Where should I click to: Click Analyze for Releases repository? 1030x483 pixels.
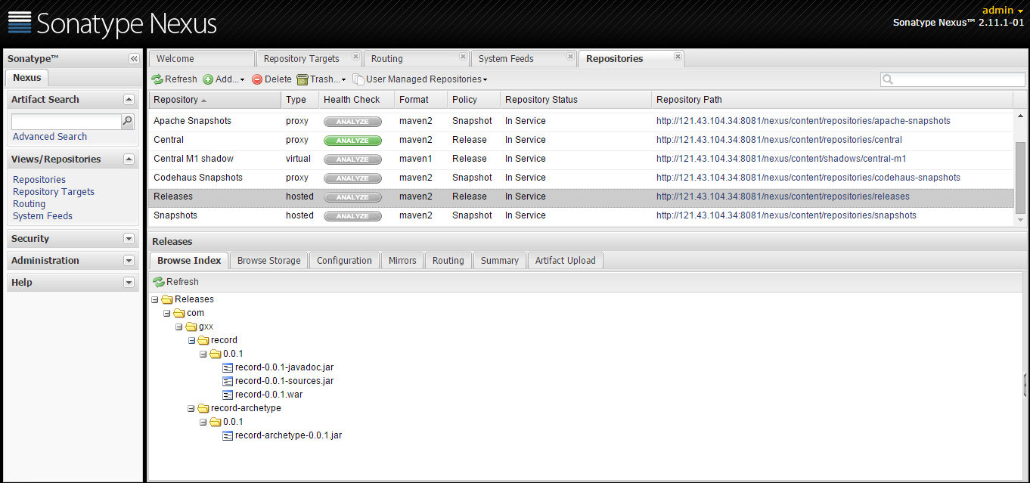(352, 197)
